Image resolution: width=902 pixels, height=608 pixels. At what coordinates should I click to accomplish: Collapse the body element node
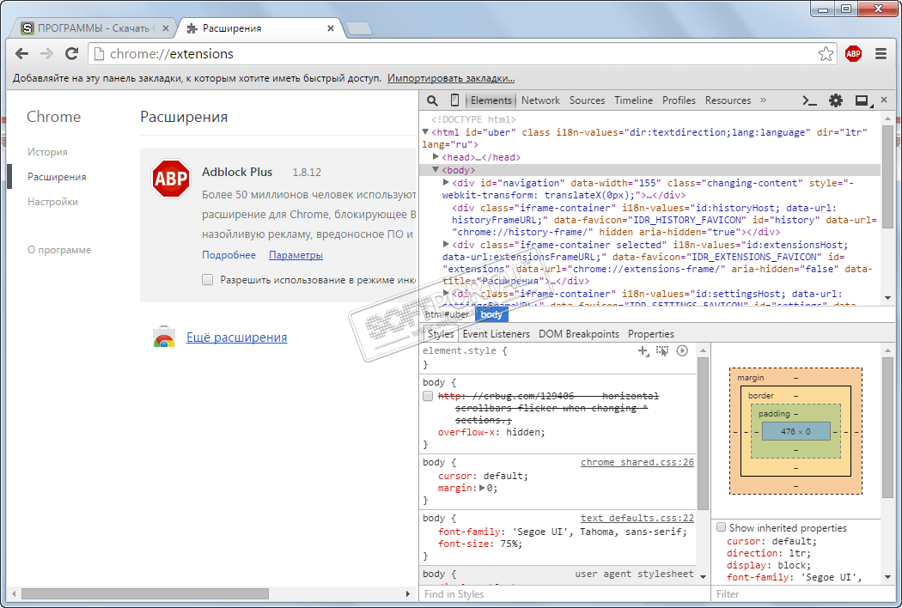tap(436, 170)
